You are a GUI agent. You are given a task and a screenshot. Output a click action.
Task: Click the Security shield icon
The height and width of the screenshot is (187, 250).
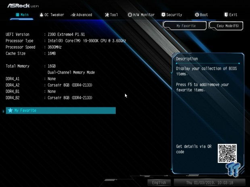(x=163, y=14)
